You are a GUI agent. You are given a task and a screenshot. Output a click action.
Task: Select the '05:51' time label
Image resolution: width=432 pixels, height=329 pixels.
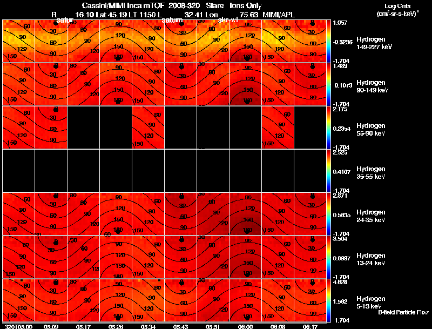pos(213,327)
